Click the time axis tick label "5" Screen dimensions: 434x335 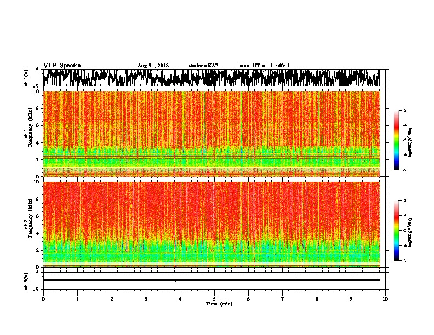pos(214,299)
